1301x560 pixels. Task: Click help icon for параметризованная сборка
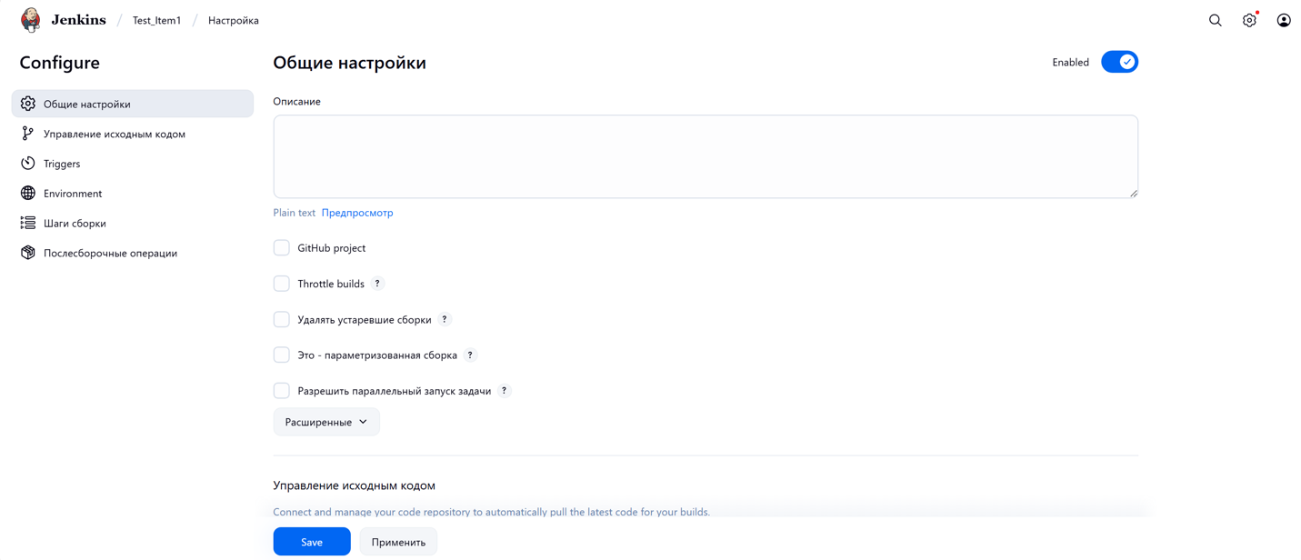coord(470,355)
